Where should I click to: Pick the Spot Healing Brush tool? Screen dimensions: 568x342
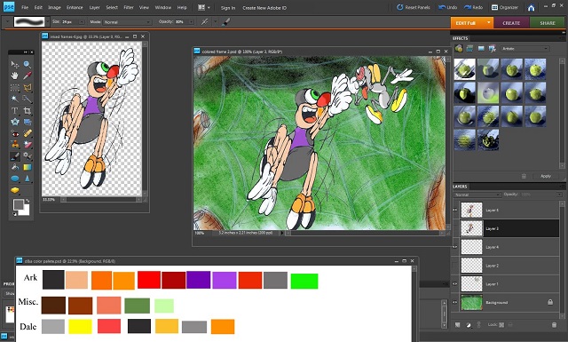(x=28, y=133)
